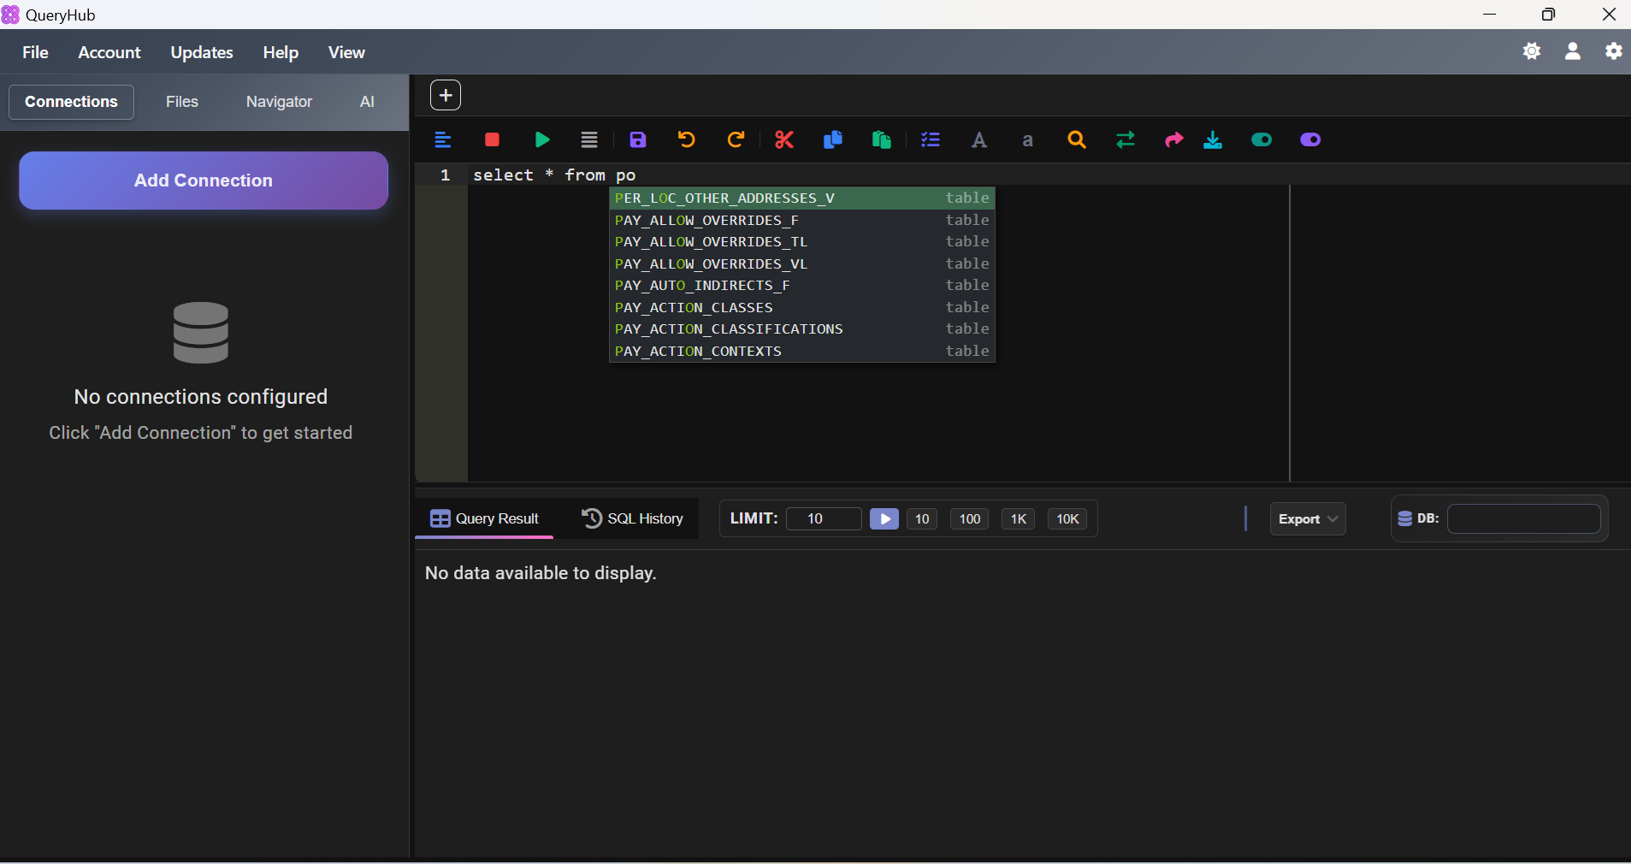Click the orange Search magnifier icon

(x=1077, y=140)
